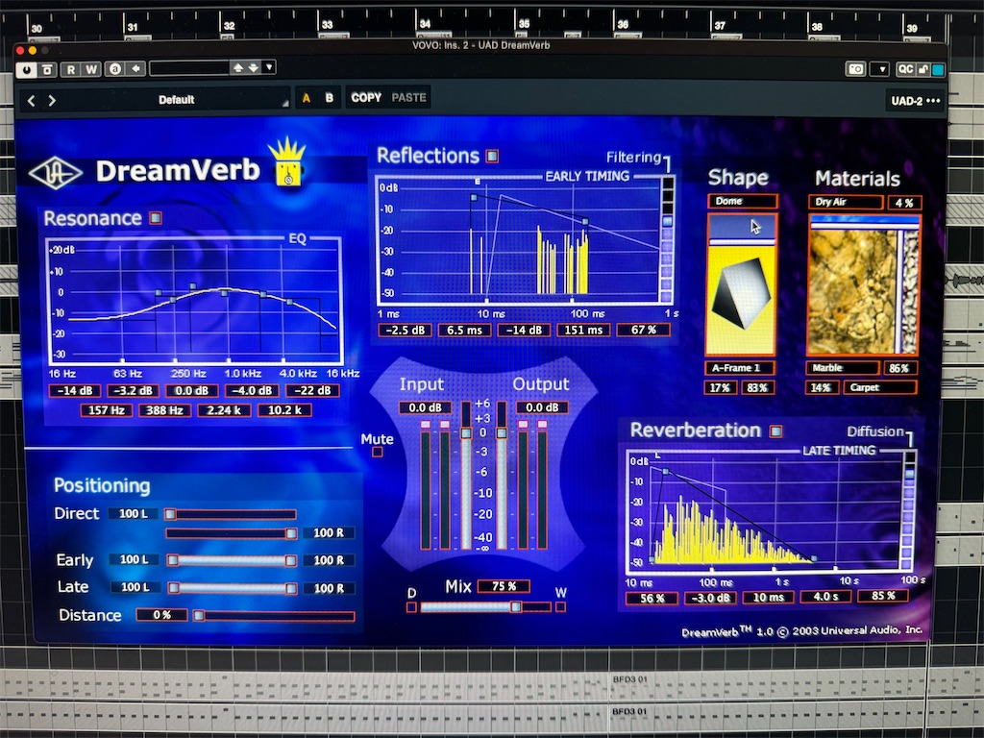The width and height of the screenshot is (984, 738).
Task: Click the Mix 75 % value field
Action: click(x=504, y=586)
